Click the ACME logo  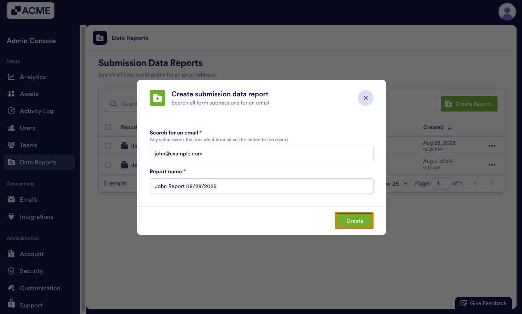coord(30,10)
